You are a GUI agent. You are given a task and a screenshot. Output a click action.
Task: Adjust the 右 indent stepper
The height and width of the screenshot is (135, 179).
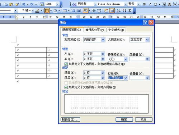[x=103, y=59]
